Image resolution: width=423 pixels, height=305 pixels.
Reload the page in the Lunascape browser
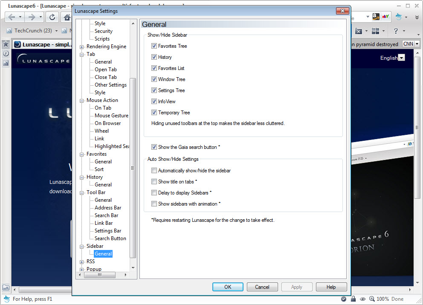click(52, 17)
